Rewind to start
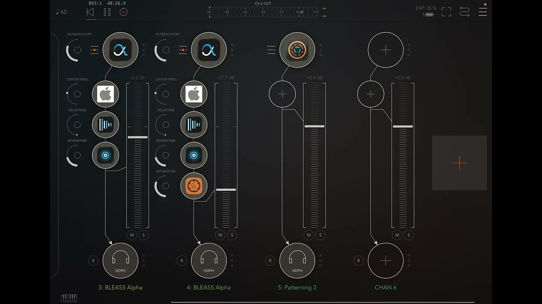Viewport: 542px width, 304px height. pyautogui.click(x=90, y=12)
